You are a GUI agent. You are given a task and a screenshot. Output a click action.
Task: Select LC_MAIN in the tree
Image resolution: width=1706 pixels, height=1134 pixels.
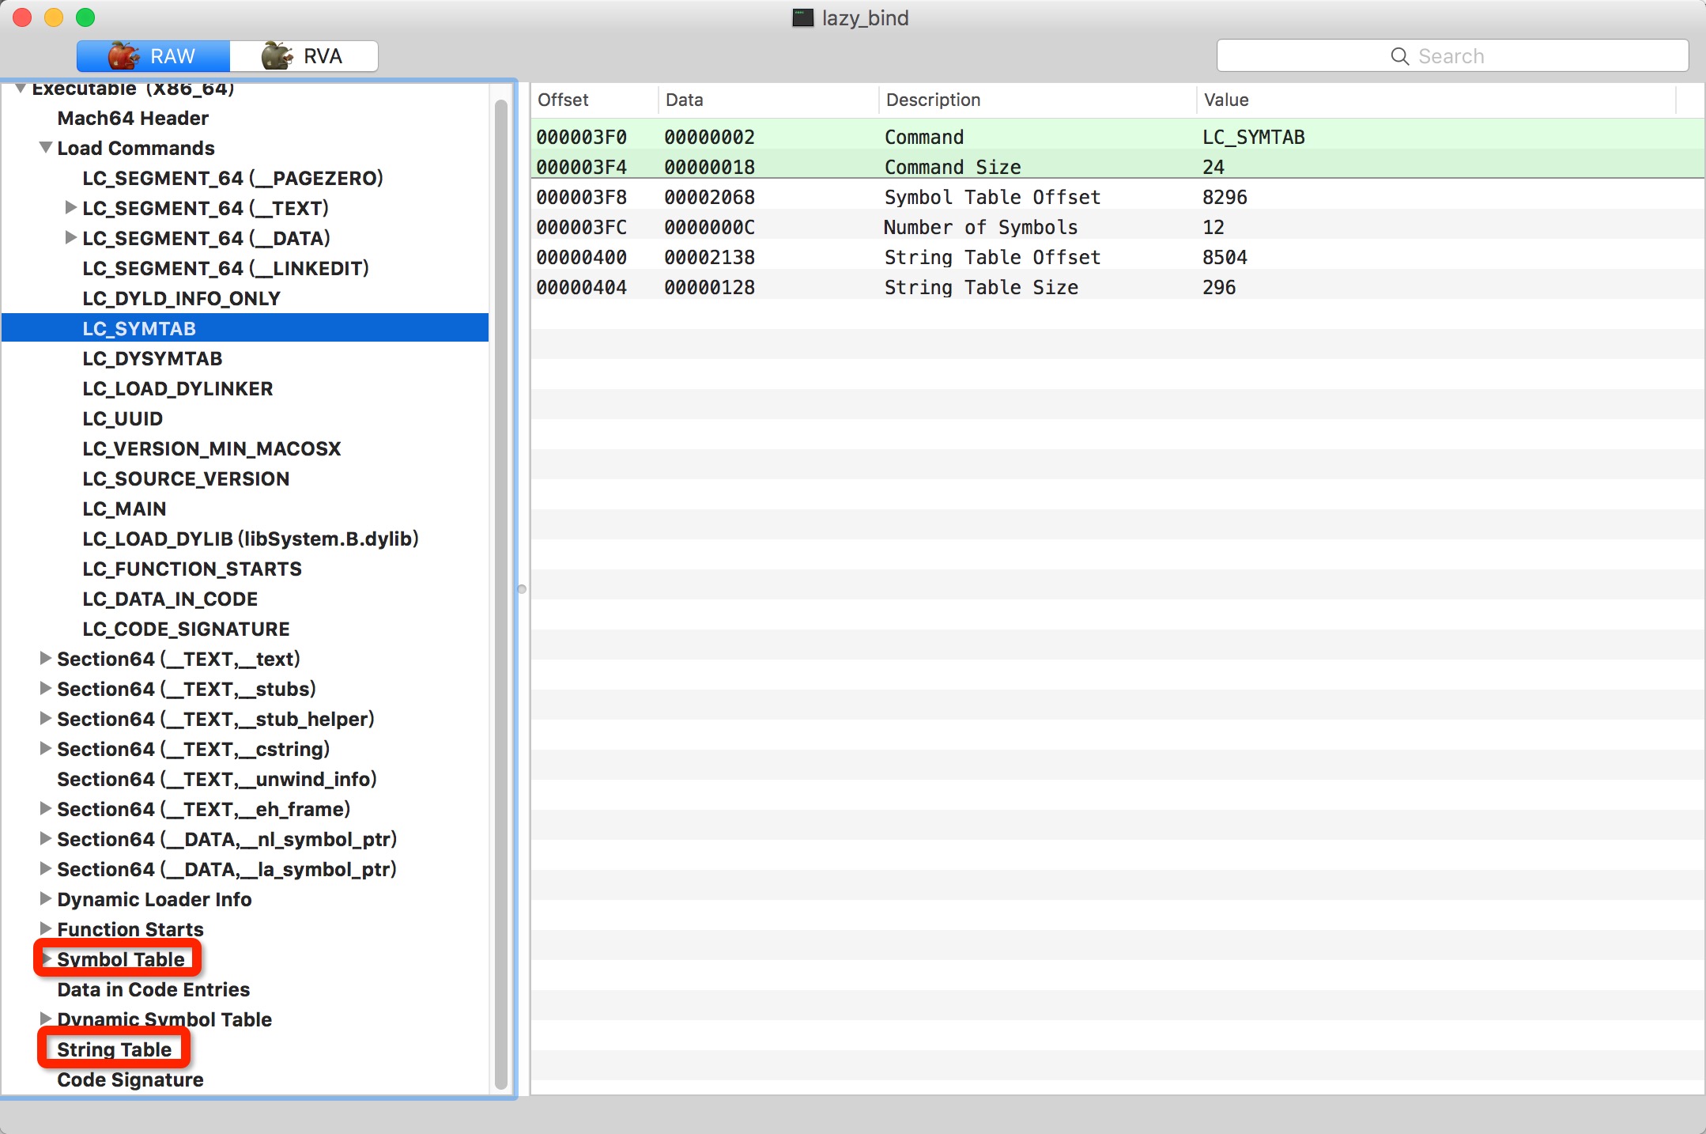(x=124, y=508)
